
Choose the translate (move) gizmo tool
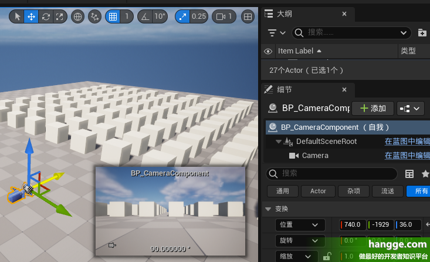click(31, 16)
